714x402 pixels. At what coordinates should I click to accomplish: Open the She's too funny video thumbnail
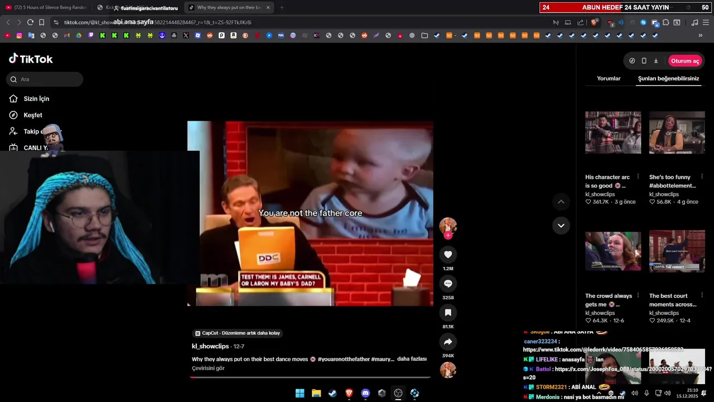pos(677,132)
